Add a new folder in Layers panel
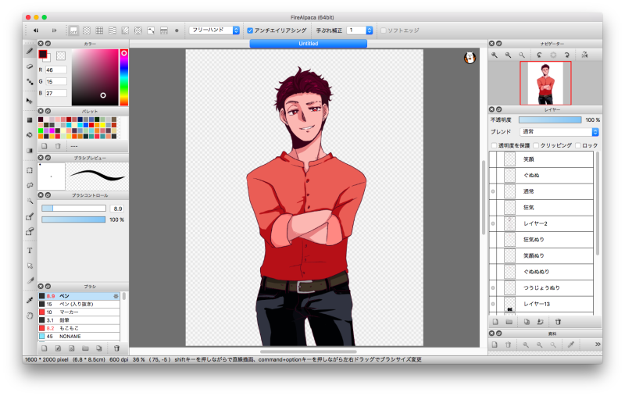625x396 pixels. coord(509,322)
